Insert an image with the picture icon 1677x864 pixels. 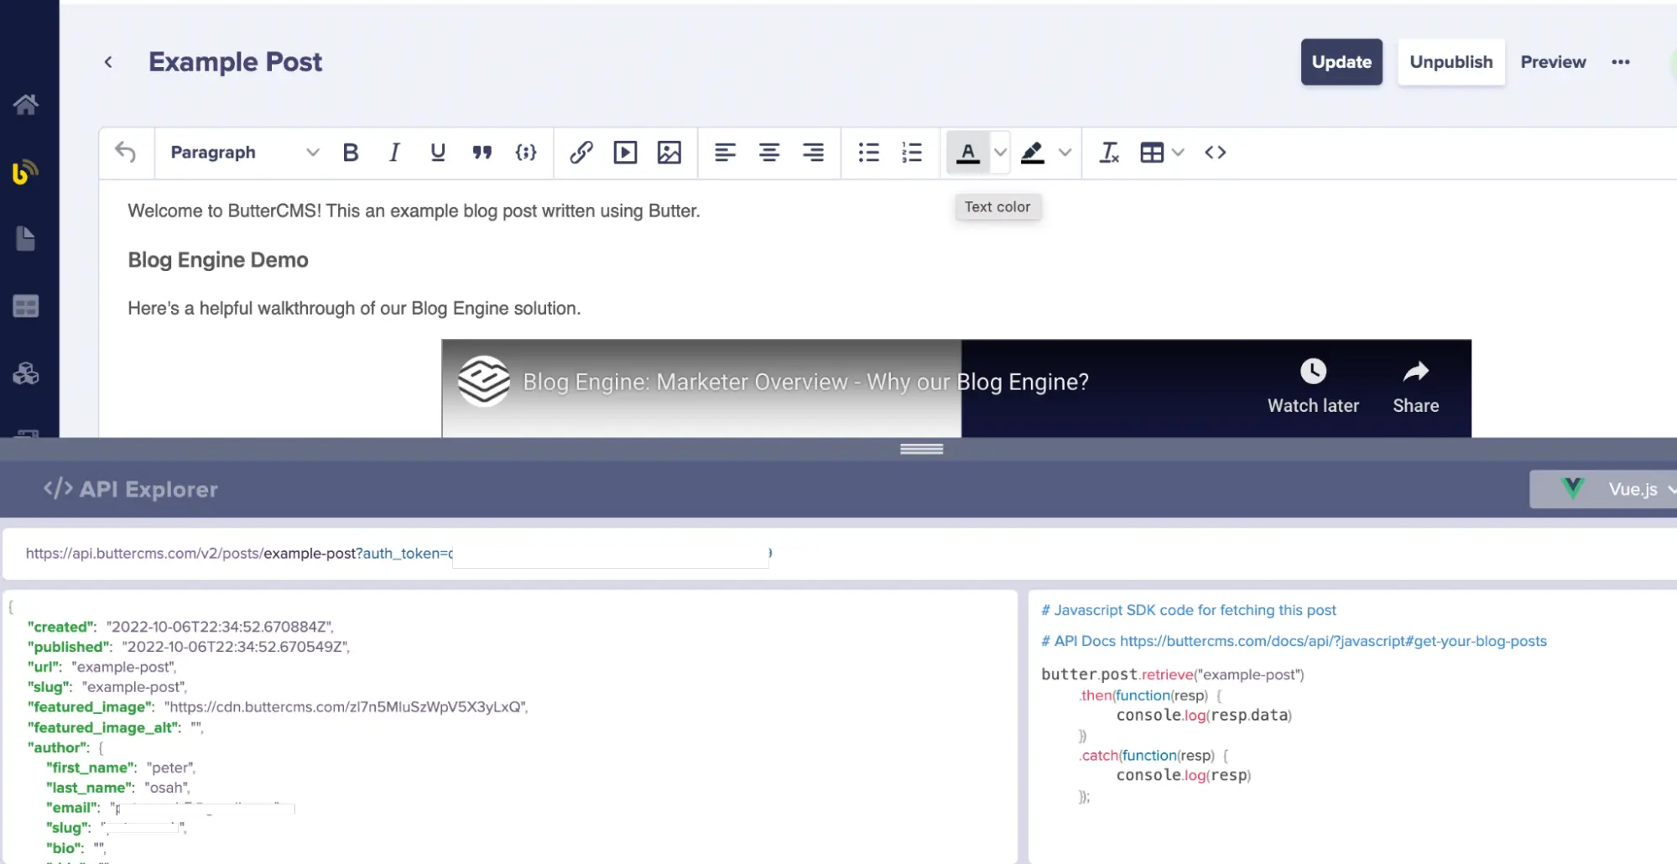coord(669,152)
